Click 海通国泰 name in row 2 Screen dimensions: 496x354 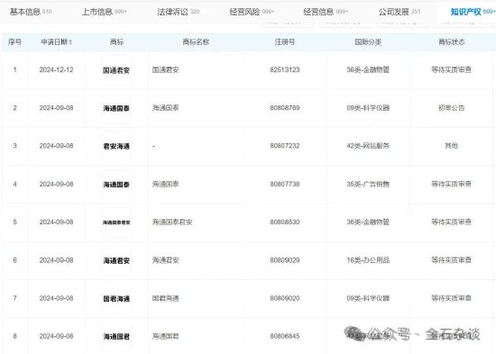[x=165, y=108]
